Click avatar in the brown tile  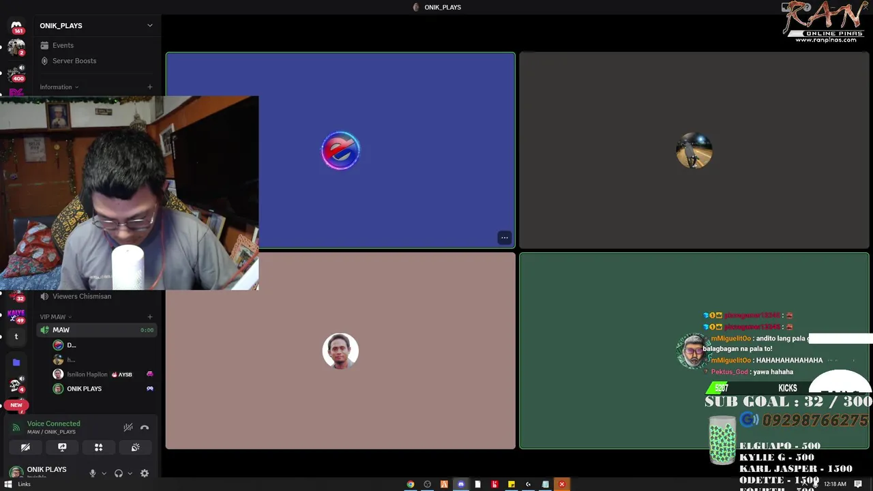340,351
